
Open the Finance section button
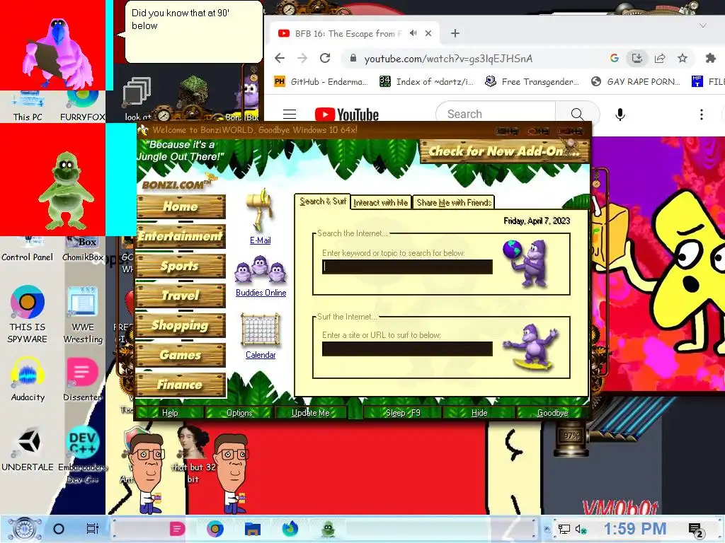click(181, 385)
